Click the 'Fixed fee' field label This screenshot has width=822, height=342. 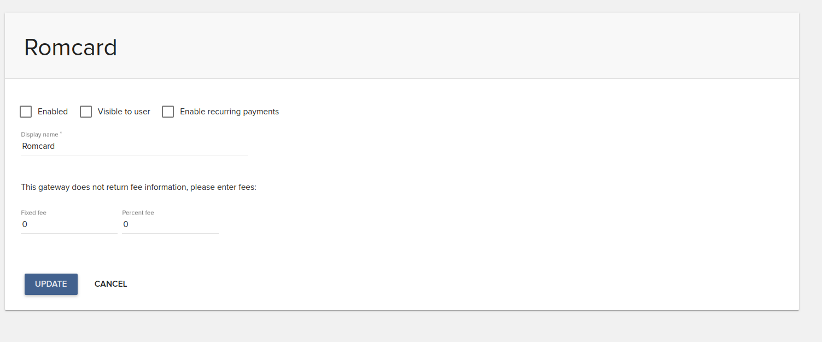pos(33,212)
